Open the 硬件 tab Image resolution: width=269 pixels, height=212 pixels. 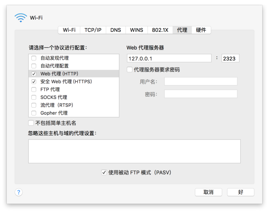click(200, 30)
